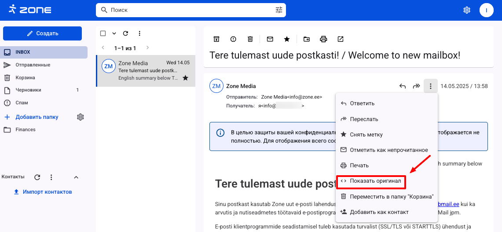
Task: Refresh the message list
Action: (x=125, y=33)
